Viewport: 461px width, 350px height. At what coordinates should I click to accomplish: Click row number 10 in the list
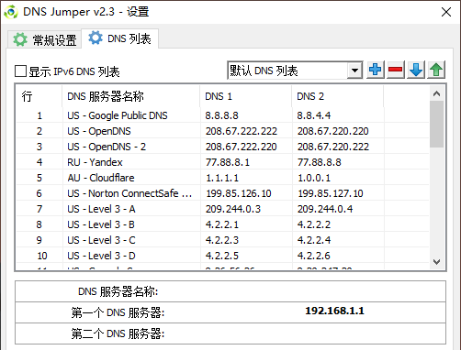(x=42, y=256)
